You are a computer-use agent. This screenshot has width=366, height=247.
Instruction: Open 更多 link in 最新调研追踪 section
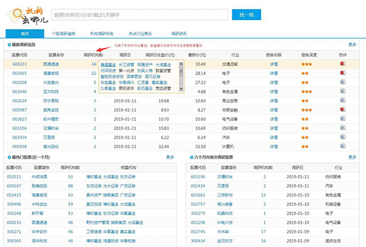point(352,45)
